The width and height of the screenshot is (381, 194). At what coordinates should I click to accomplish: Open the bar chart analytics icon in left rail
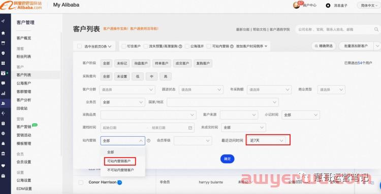point(3,93)
